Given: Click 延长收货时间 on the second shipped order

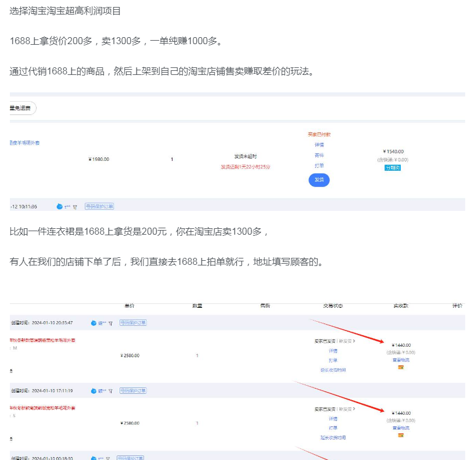Looking at the screenshot, I should [333, 437].
